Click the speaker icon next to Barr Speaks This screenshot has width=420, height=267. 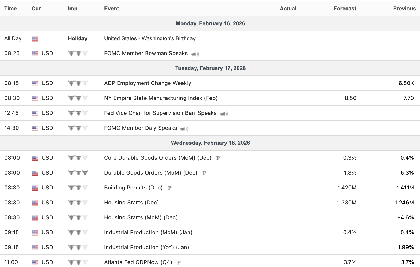click(x=224, y=114)
